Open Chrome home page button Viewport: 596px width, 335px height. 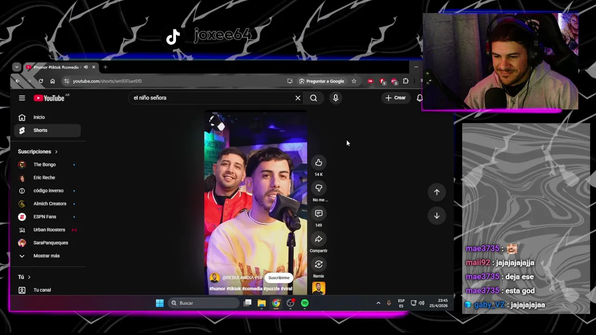click(53, 81)
